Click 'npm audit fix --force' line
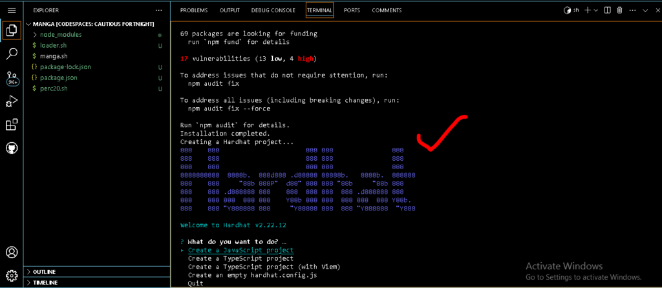The image size is (662, 288). pyautogui.click(x=230, y=108)
